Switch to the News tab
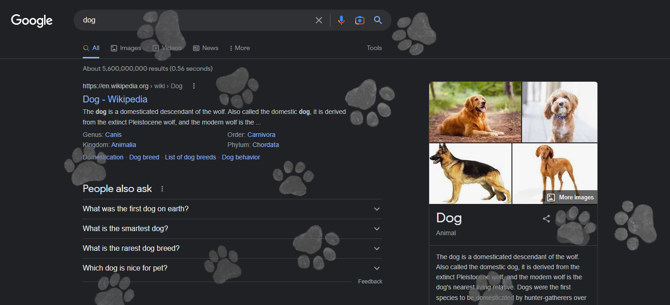This screenshot has width=670, height=305. (205, 48)
